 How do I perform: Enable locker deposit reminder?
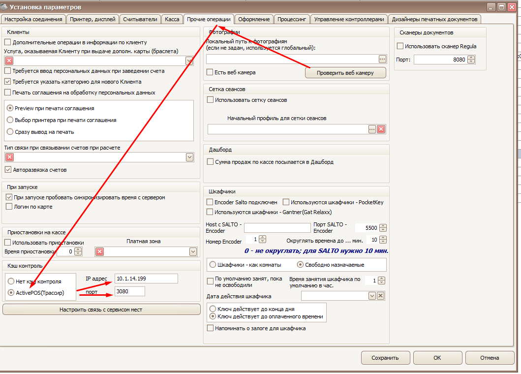click(210, 328)
